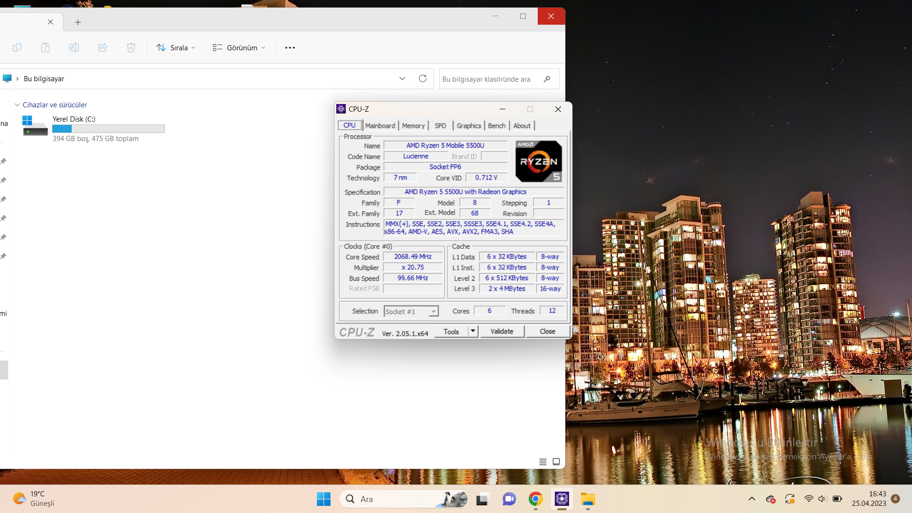912x513 pixels.
Task: Collapse the Cihazlar ve sürücüler group
Action: [x=18, y=105]
